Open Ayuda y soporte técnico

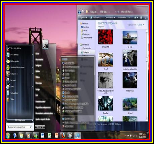pyautogui.click(x=43, y=119)
